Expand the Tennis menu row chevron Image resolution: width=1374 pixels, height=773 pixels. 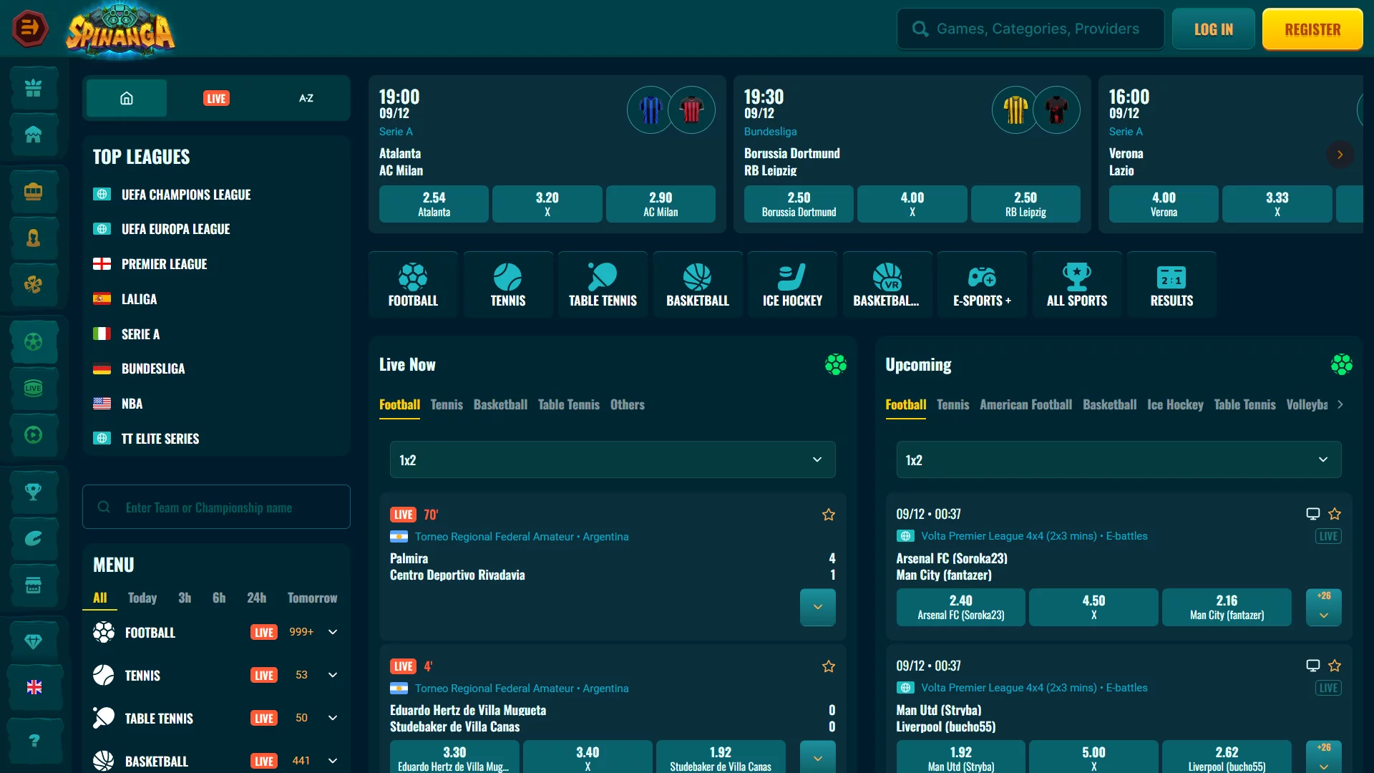coord(333,675)
